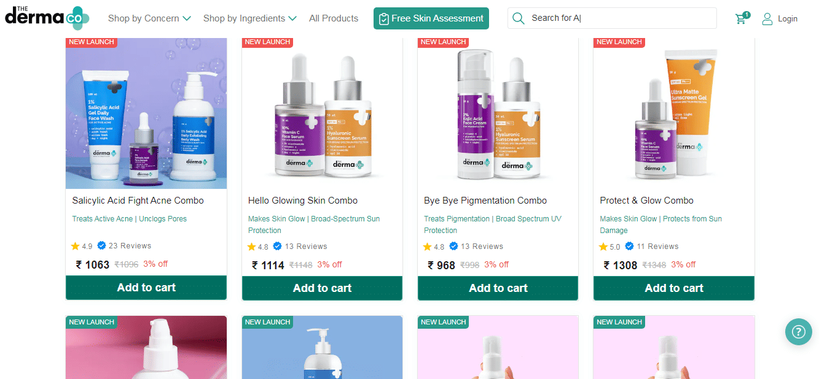Open the Free Skin Assessment page
This screenshot has height=379, width=819.
(x=431, y=18)
